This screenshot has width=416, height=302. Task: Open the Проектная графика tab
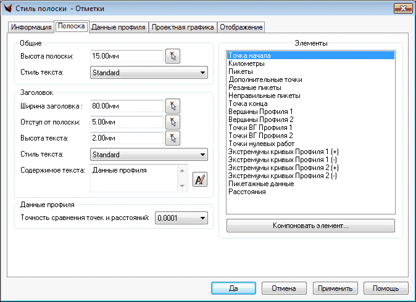[x=183, y=27]
